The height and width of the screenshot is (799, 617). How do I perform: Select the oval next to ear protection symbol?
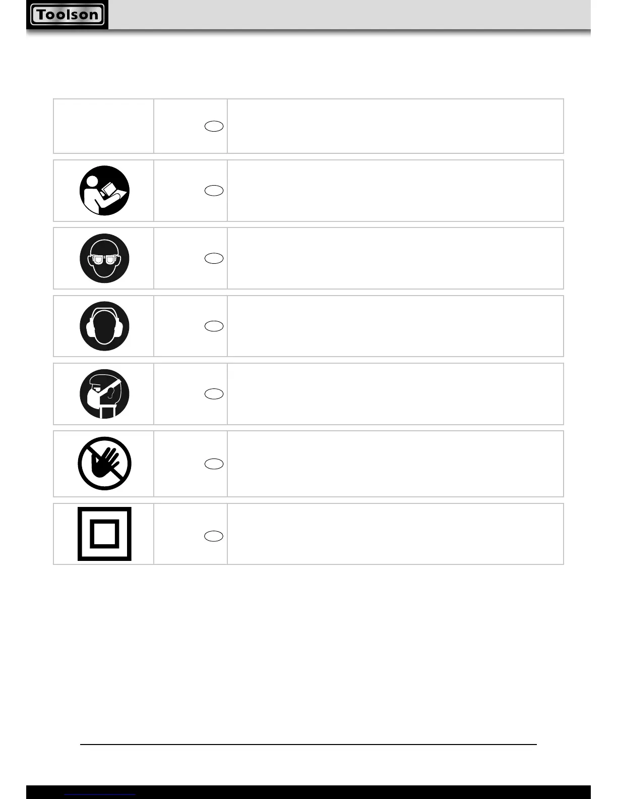point(214,326)
